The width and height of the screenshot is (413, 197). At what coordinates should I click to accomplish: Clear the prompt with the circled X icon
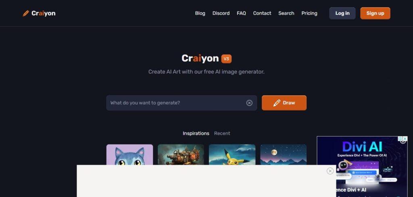click(x=249, y=103)
